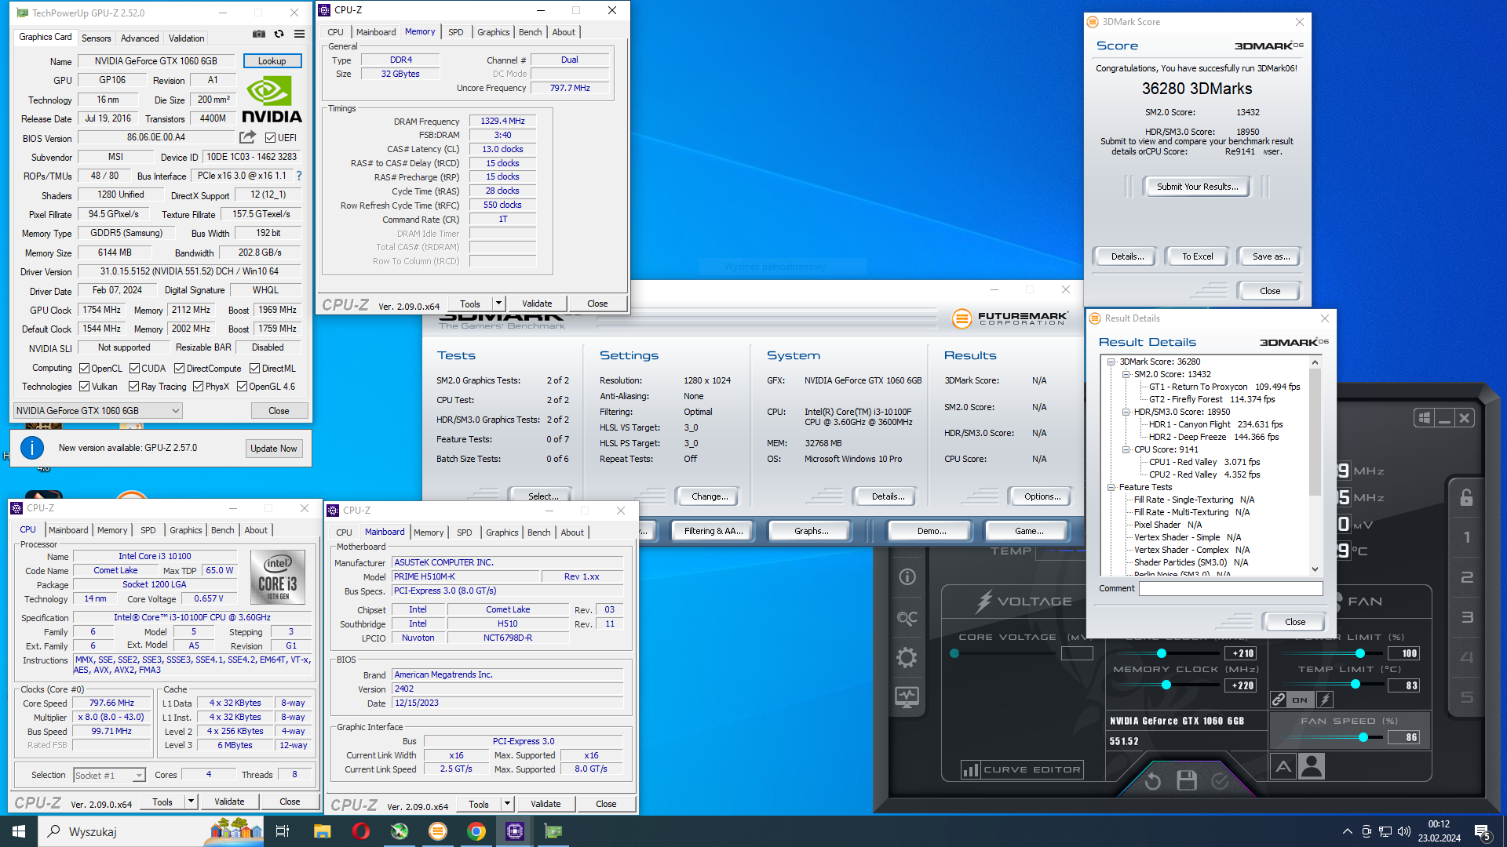Collapse the HDR/SM3.0 Score: 18950 node
Viewport: 1507px width, 847px height.
1126,412
